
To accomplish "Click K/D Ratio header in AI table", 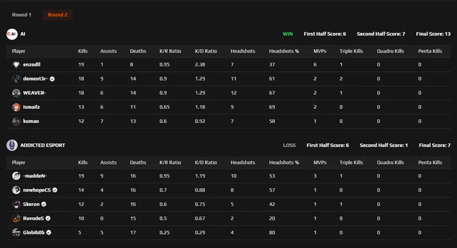I will point(206,51).
